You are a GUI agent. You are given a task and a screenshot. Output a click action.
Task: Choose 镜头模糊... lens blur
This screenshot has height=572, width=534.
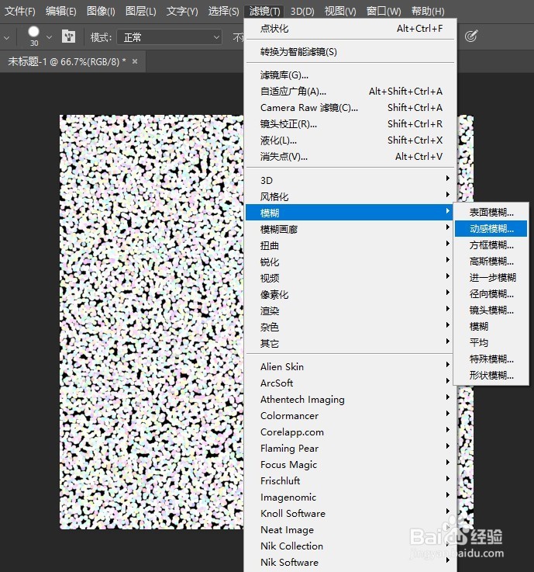[491, 310]
